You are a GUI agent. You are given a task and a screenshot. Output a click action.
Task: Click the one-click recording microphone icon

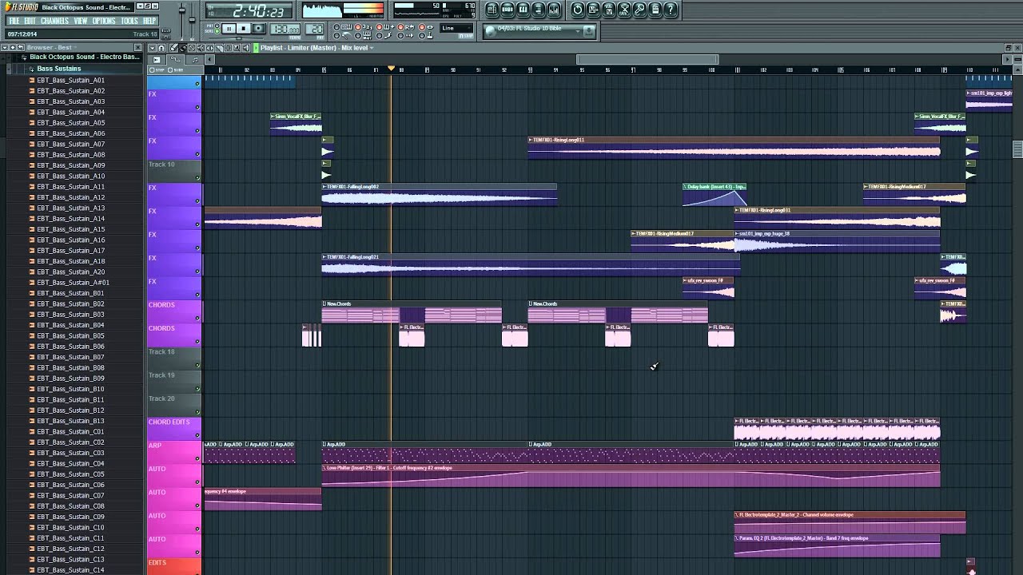coord(639,10)
